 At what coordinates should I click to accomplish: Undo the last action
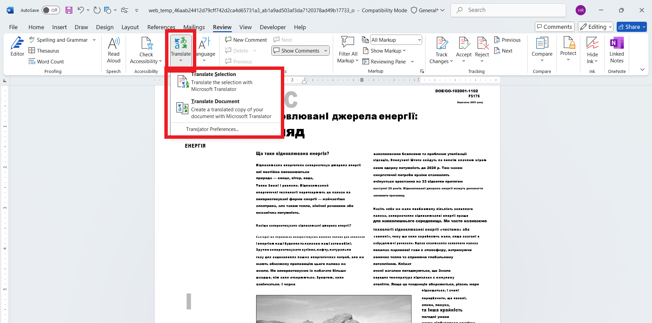80,10
